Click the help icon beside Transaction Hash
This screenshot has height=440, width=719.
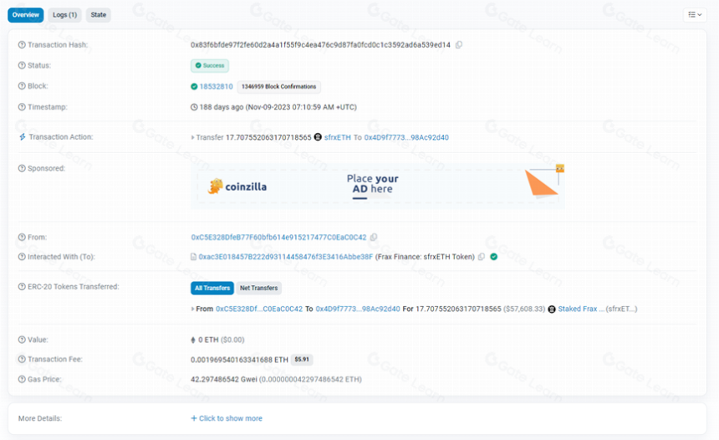coord(22,45)
